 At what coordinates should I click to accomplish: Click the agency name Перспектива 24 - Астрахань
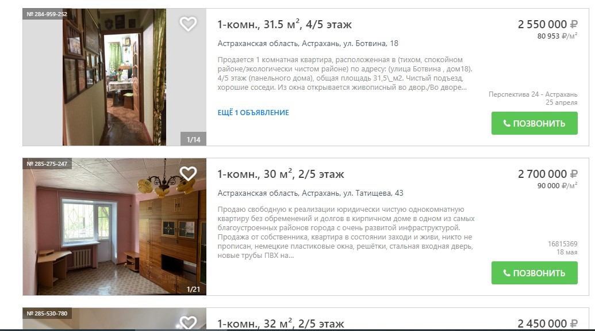tap(533, 94)
